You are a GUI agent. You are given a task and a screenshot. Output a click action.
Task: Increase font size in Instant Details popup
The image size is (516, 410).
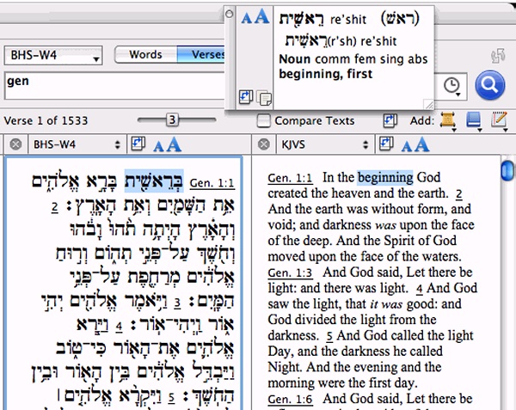(x=262, y=15)
